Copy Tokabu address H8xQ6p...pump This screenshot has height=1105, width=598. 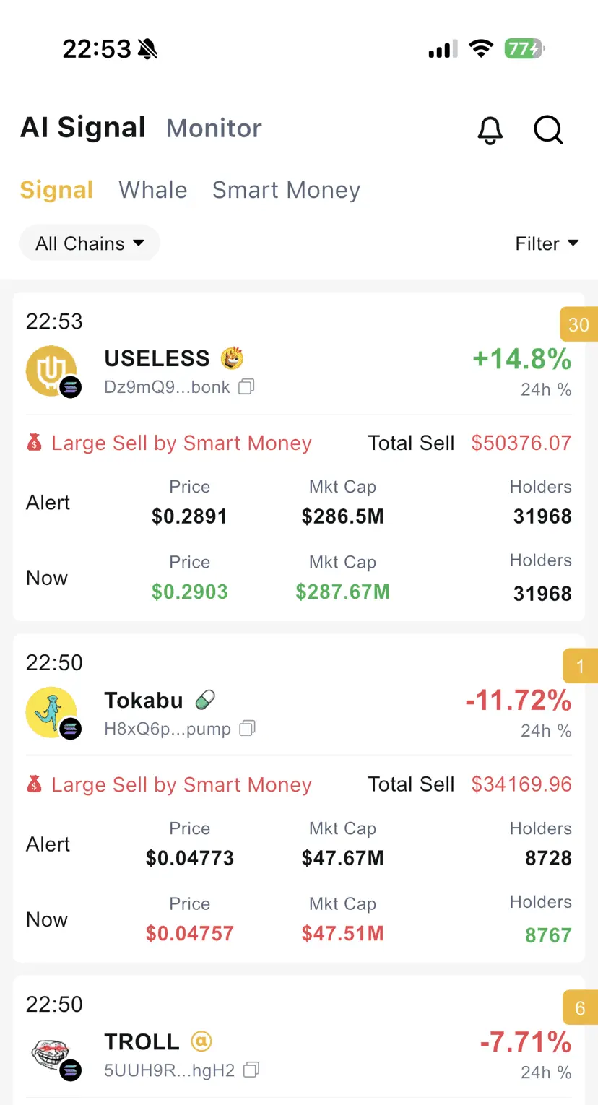tap(247, 729)
